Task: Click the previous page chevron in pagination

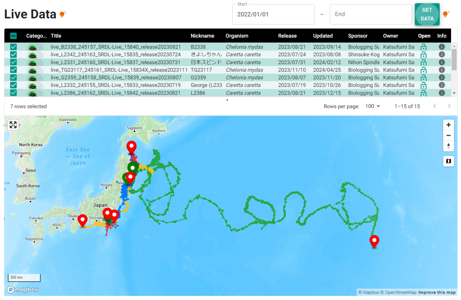Action: point(435,106)
